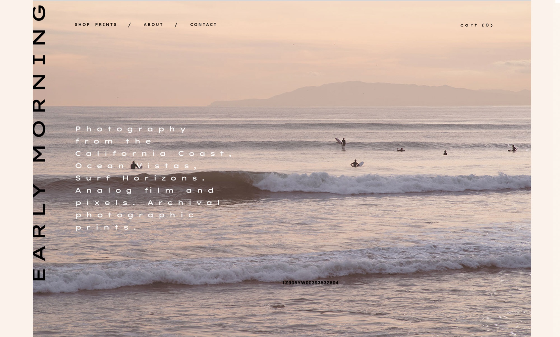
Task: Click the tracking code 1Z905YW00393532604
Action: 310,283
